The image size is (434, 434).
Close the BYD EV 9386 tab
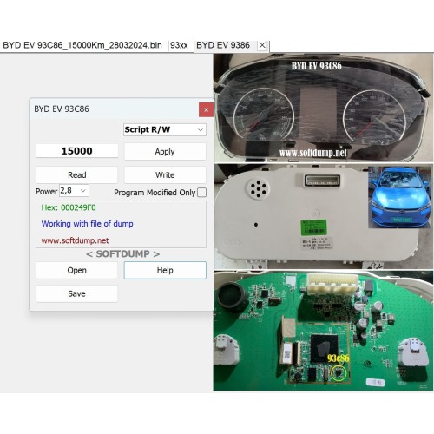tap(262, 45)
